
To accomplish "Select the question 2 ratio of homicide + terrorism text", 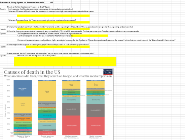I will tap(71, 27).
